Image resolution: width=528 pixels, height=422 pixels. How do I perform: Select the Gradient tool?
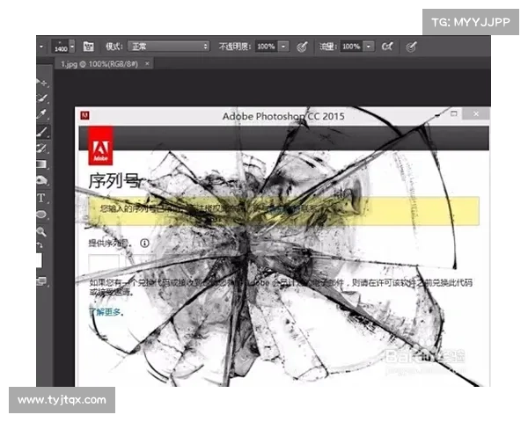point(41,164)
